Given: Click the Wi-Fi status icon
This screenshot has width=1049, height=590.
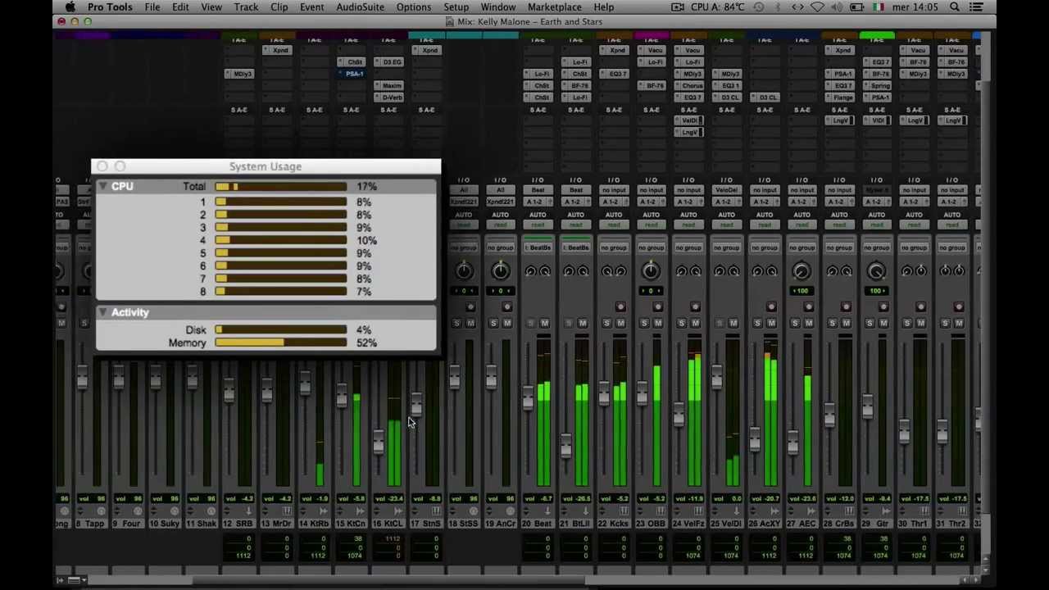Looking at the screenshot, I should [x=817, y=7].
